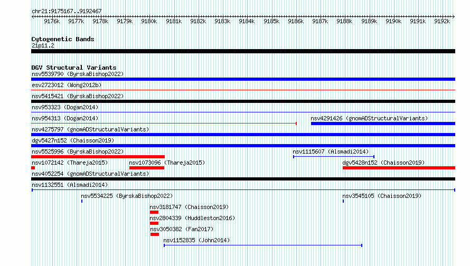Select the thin red nsv954313 line
Screen dimensions: 470x266
164,123
